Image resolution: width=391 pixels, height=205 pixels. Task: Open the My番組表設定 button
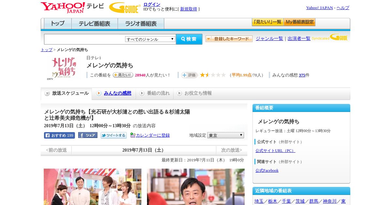pyautogui.click(x=299, y=22)
